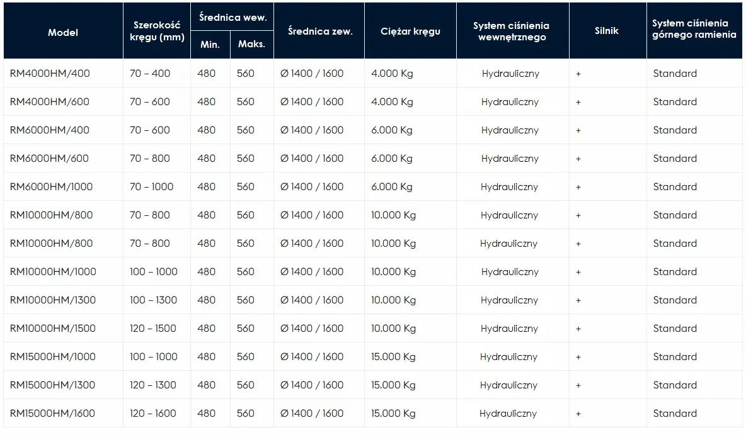This screenshot has width=746, height=435.
Task: Select System ciśnienia wewnętrznego header
Action: pos(512,31)
